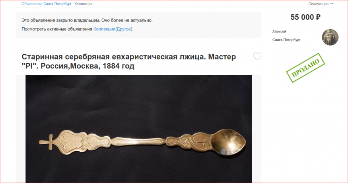Click the cross at the spoon handle tip

tap(48, 142)
